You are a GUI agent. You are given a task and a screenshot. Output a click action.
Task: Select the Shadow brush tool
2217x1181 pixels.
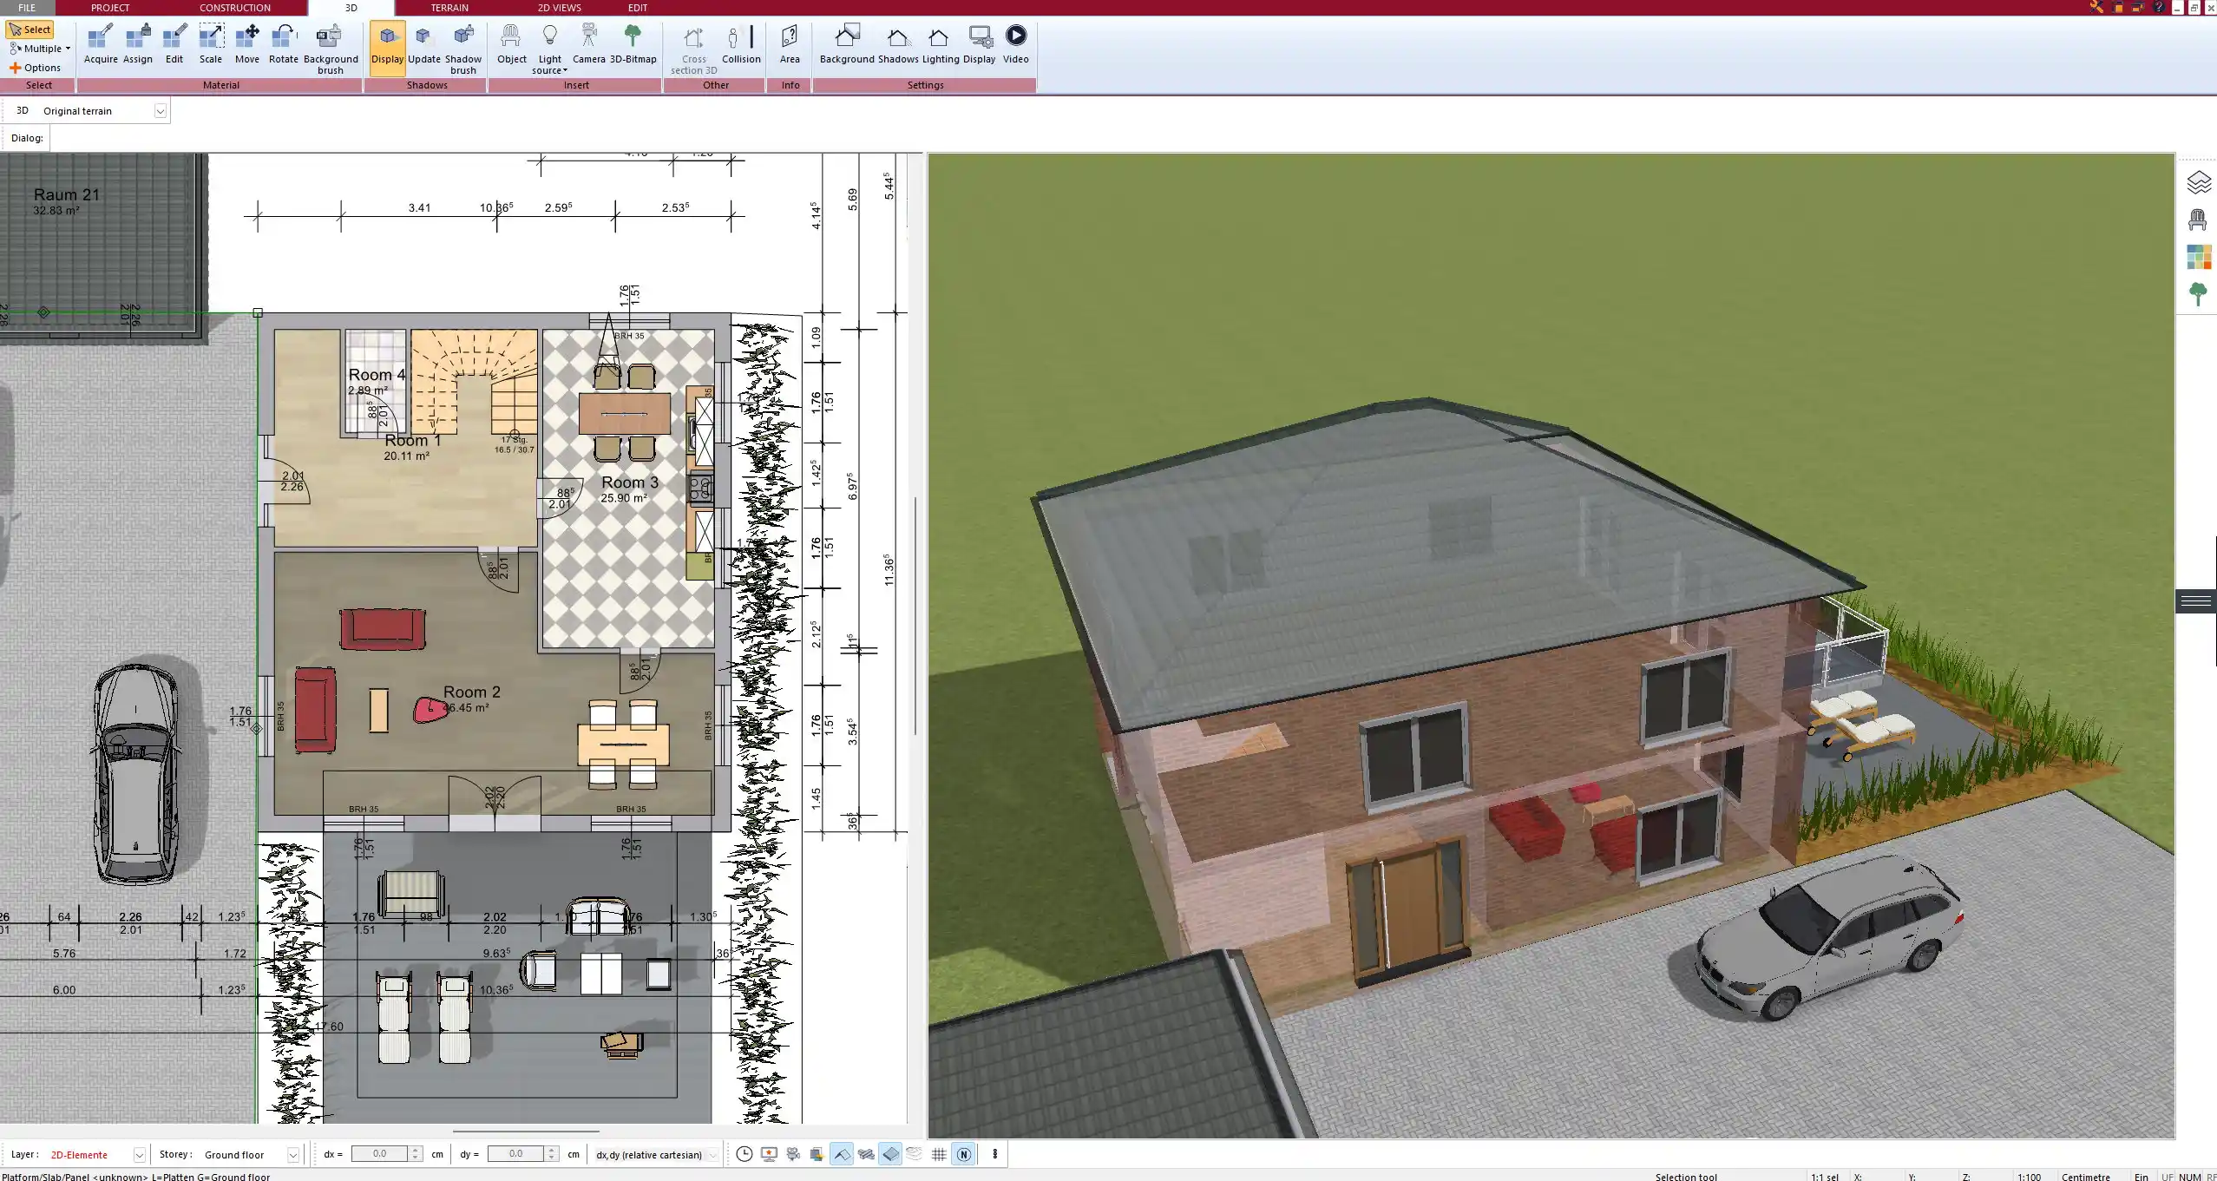(x=463, y=49)
